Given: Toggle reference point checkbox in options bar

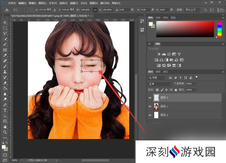Looking at the screenshot, I should tap(26, 10).
